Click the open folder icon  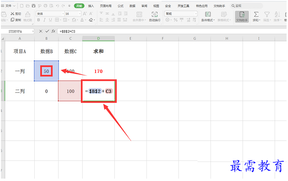[x=28, y=6]
